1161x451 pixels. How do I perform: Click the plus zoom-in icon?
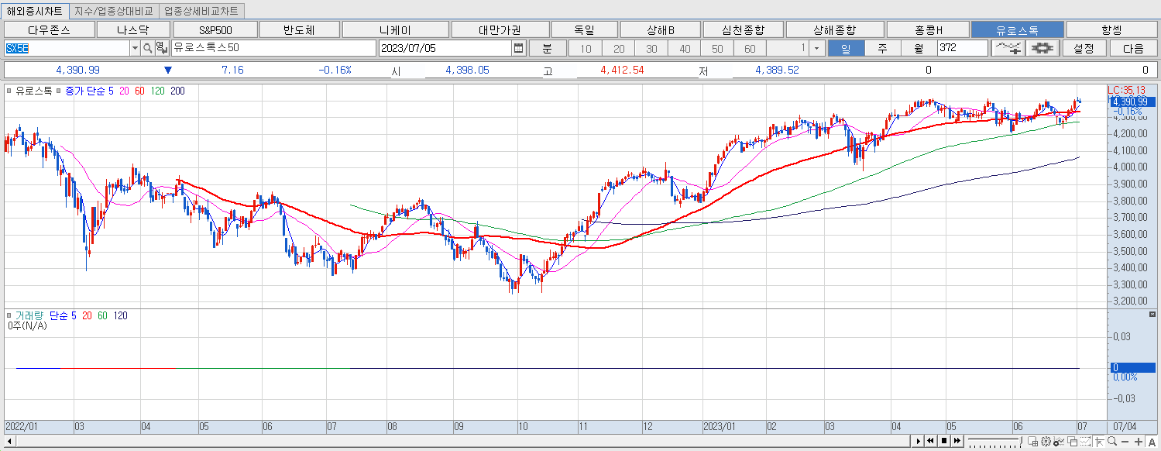click(1138, 442)
